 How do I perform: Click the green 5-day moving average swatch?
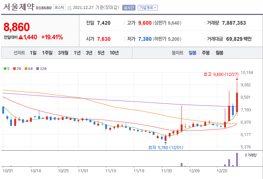(5, 68)
